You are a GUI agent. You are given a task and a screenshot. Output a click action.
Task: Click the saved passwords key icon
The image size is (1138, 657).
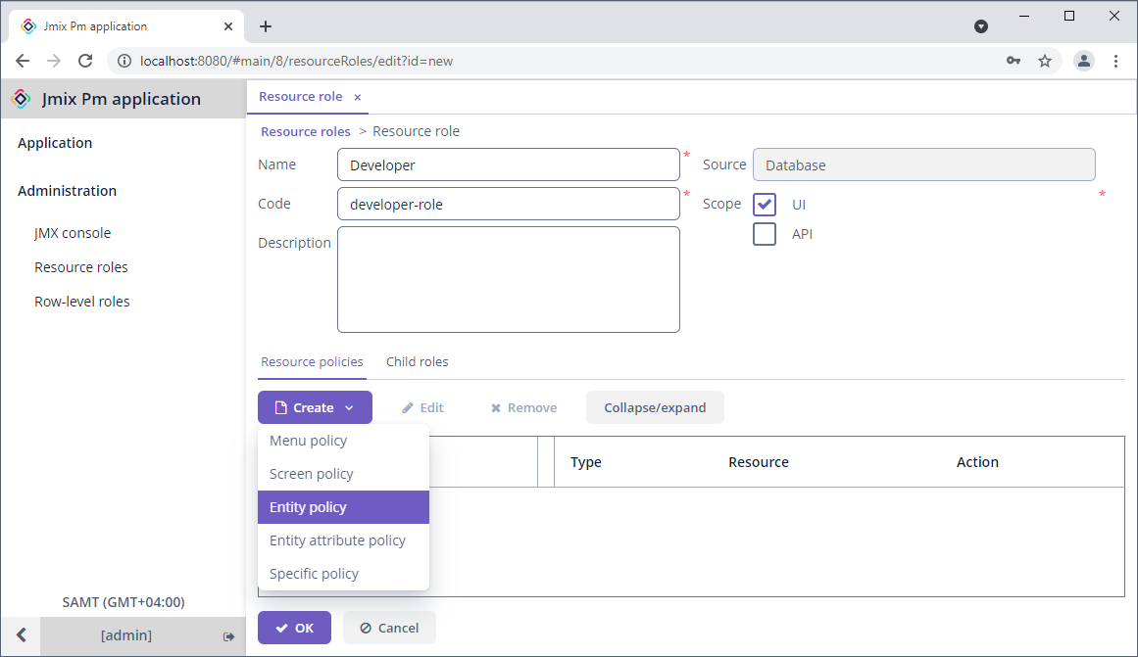coord(1014,61)
